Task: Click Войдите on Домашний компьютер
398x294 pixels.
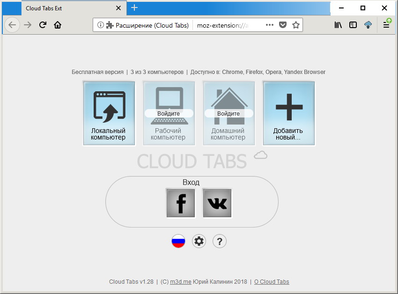Action: pos(228,113)
